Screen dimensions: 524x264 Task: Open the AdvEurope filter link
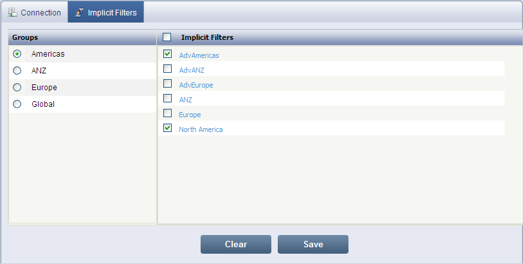(196, 85)
